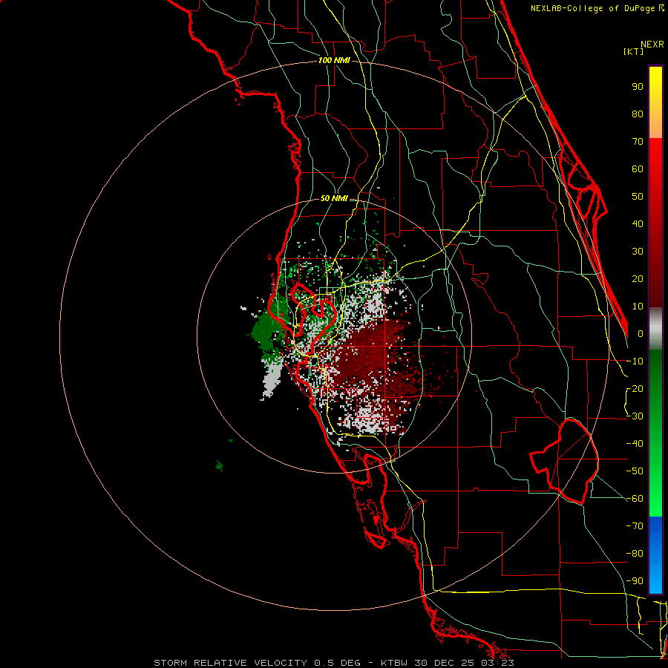
Task: Click the KTBW radar site identifier
Action: pos(394,663)
